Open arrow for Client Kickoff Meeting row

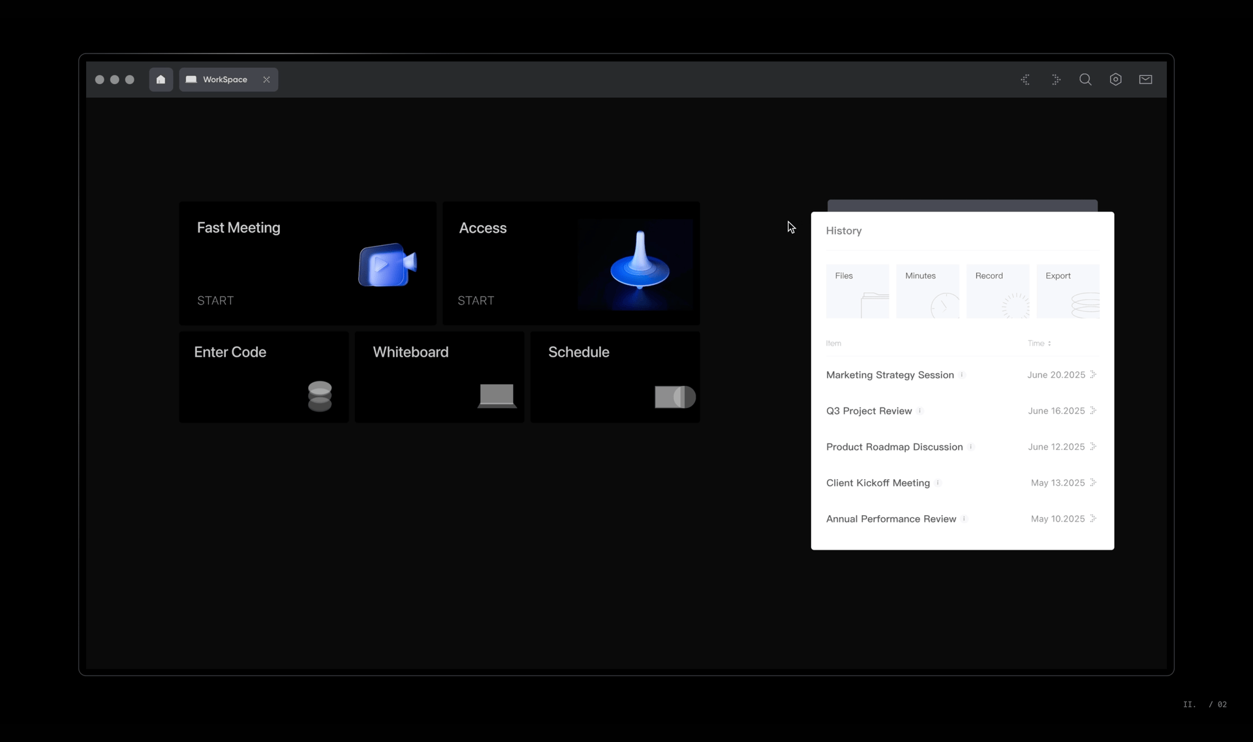(x=1093, y=482)
